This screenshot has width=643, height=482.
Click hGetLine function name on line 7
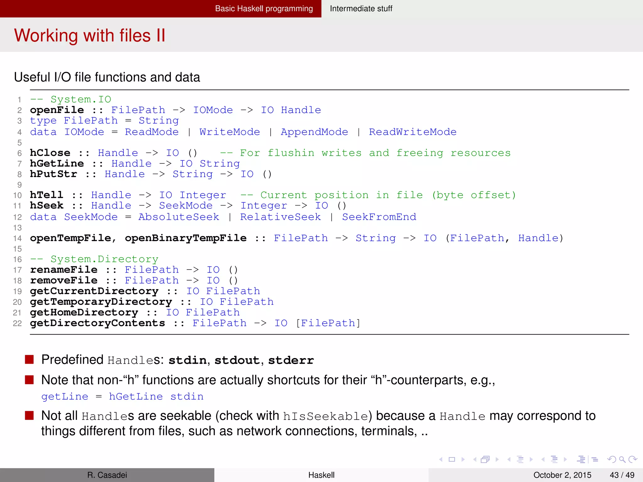coord(57,163)
